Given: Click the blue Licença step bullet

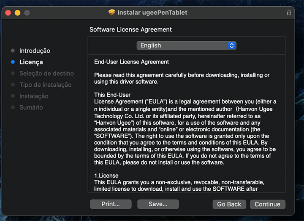Looking at the screenshot, I should click(13, 62).
